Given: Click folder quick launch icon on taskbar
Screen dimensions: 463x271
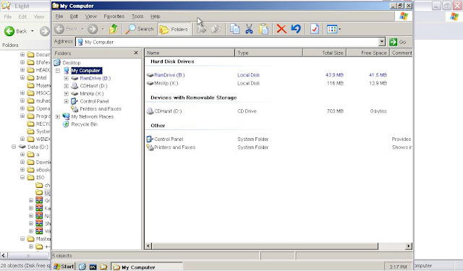Looking at the screenshot, I should click(x=103, y=267).
